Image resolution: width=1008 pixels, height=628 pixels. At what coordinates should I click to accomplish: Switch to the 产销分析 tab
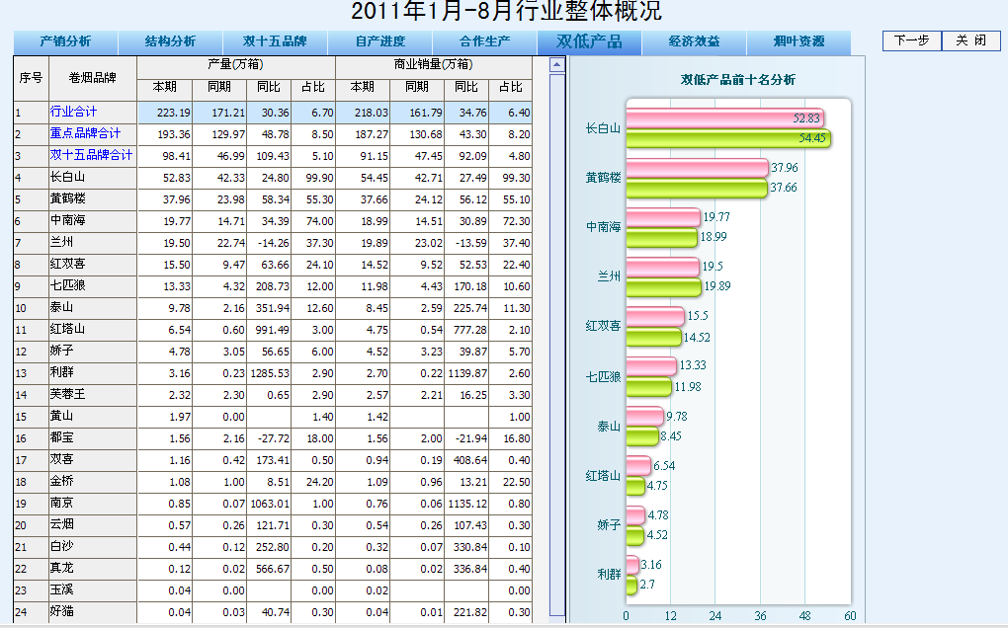[x=65, y=41]
